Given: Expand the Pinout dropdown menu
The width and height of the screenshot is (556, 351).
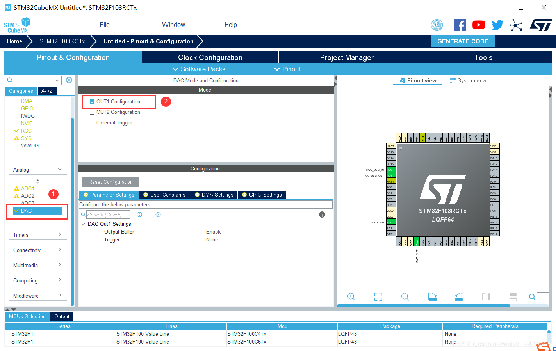Looking at the screenshot, I should [x=287, y=69].
